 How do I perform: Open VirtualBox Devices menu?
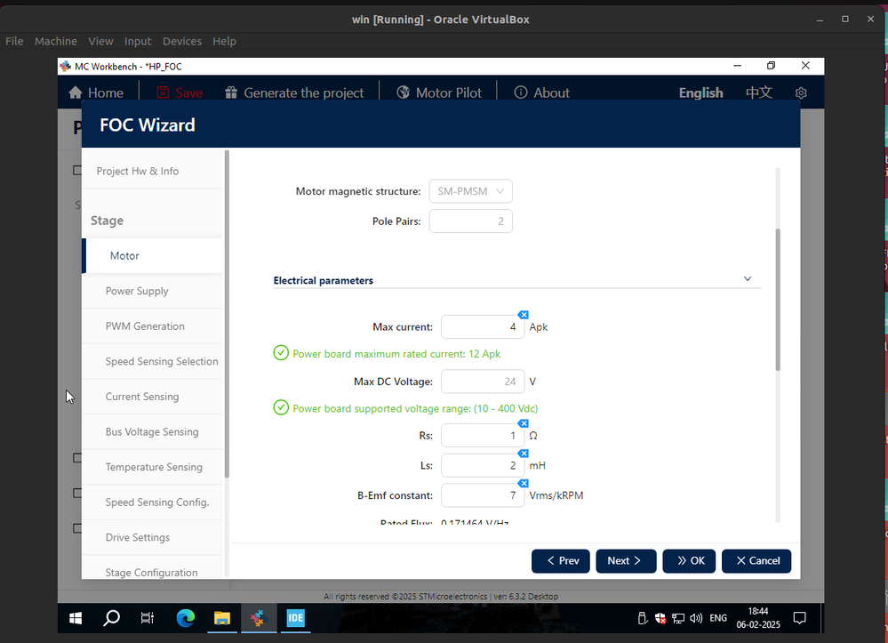click(182, 42)
